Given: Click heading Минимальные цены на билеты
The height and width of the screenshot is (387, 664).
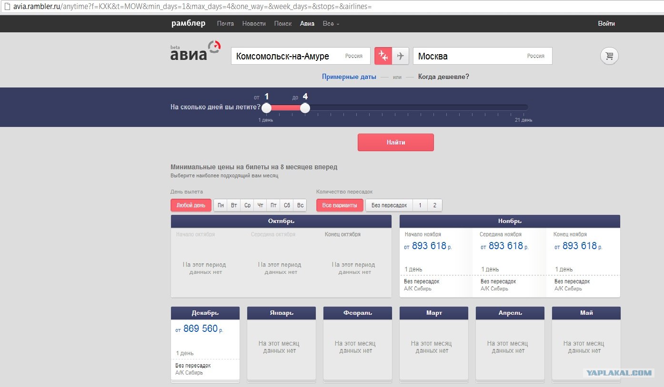Looking at the screenshot, I should pos(254,167).
